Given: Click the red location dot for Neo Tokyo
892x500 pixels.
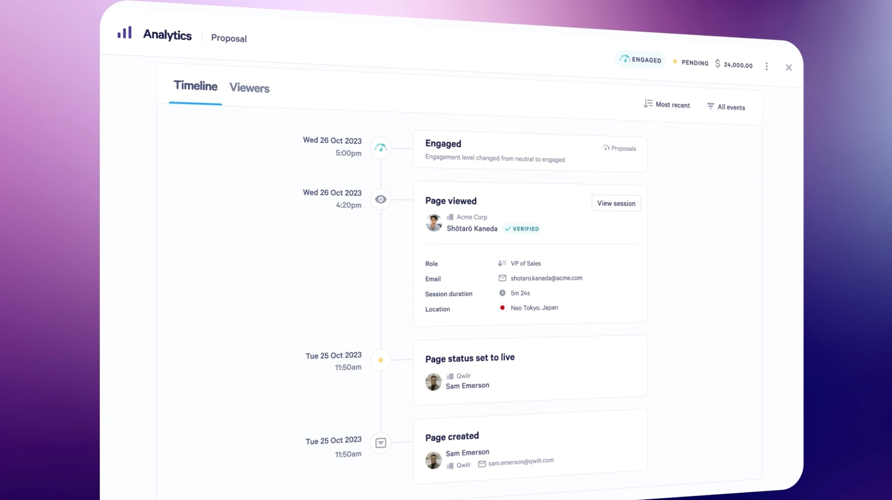Looking at the screenshot, I should [x=502, y=307].
